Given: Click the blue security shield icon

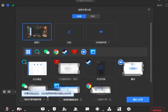Looking at the screenshot, I should click(8, 5).
